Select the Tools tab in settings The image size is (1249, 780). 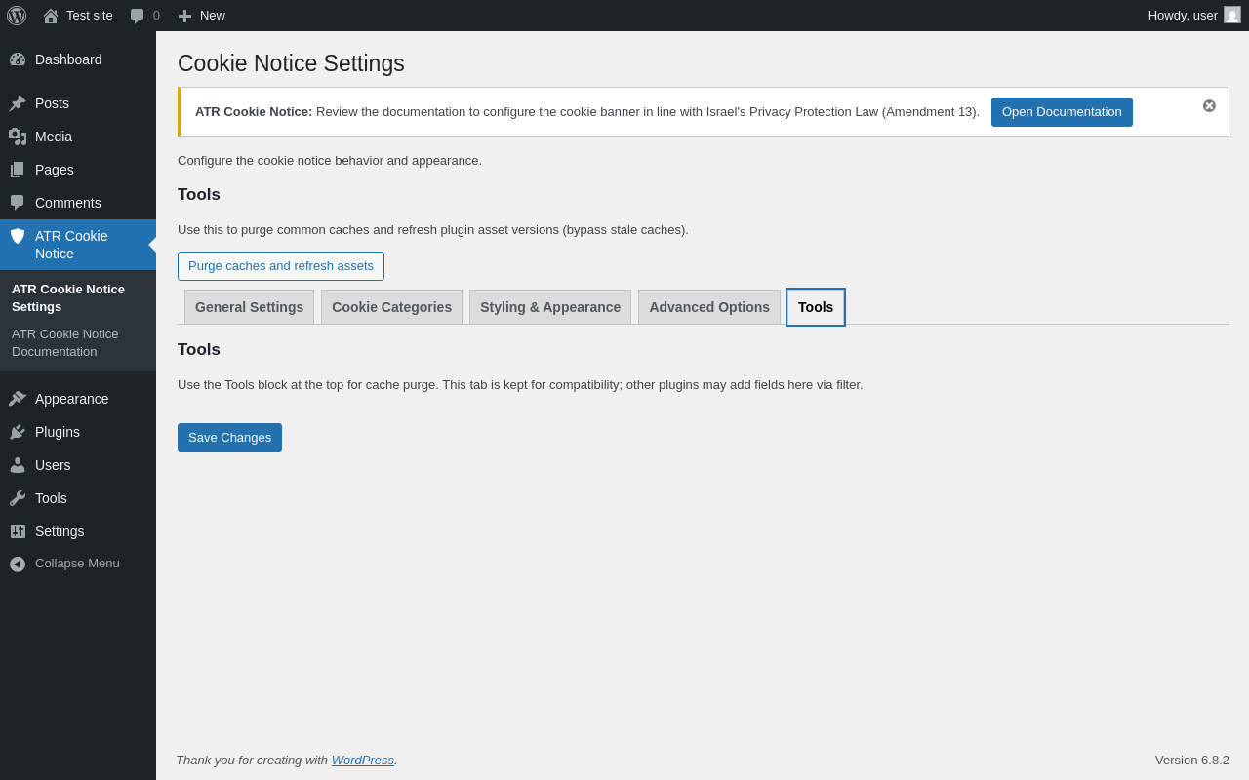tap(816, 307)
